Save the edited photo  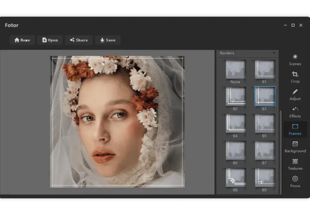(108, 40)
